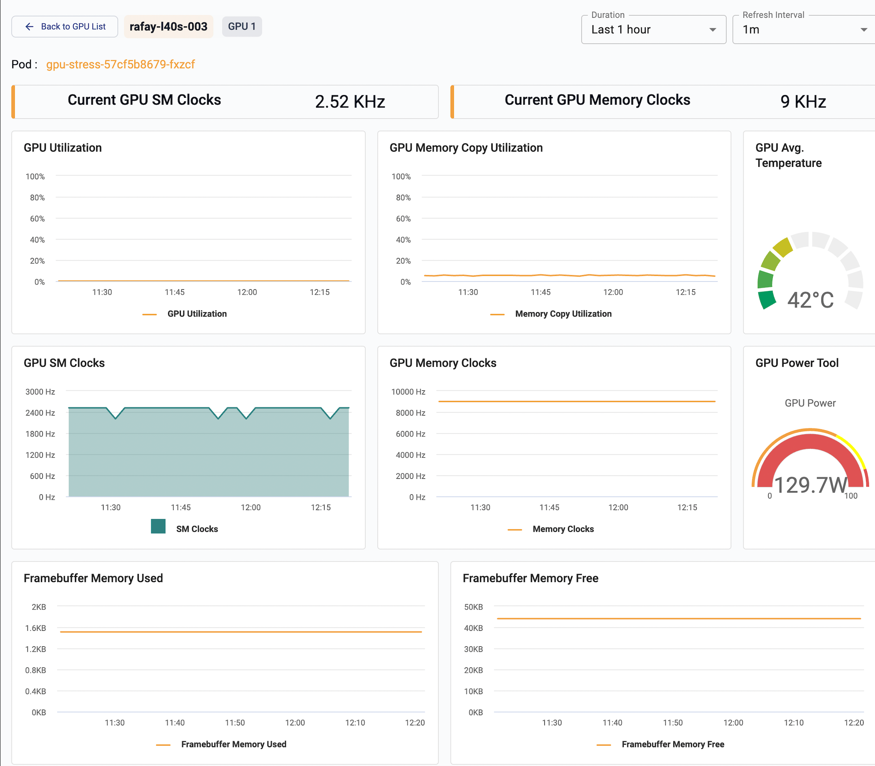Toggle Memory Copy Utilization series visibility

[563, 314]
